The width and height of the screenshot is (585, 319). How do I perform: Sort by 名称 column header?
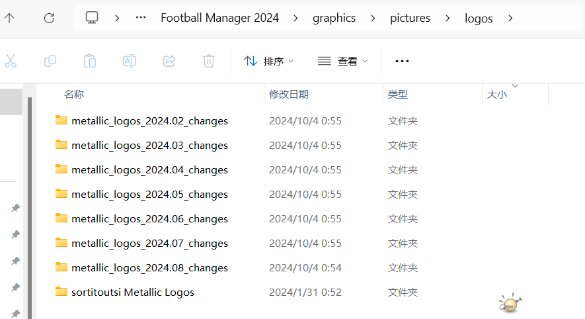pyautogui.click(x=74, y=94)
